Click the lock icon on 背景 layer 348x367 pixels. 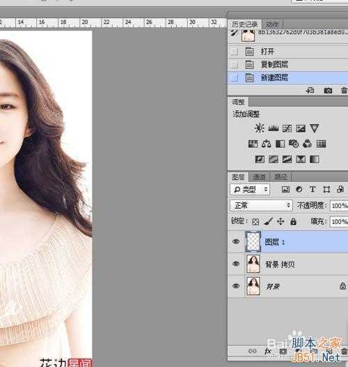point(342,286)
